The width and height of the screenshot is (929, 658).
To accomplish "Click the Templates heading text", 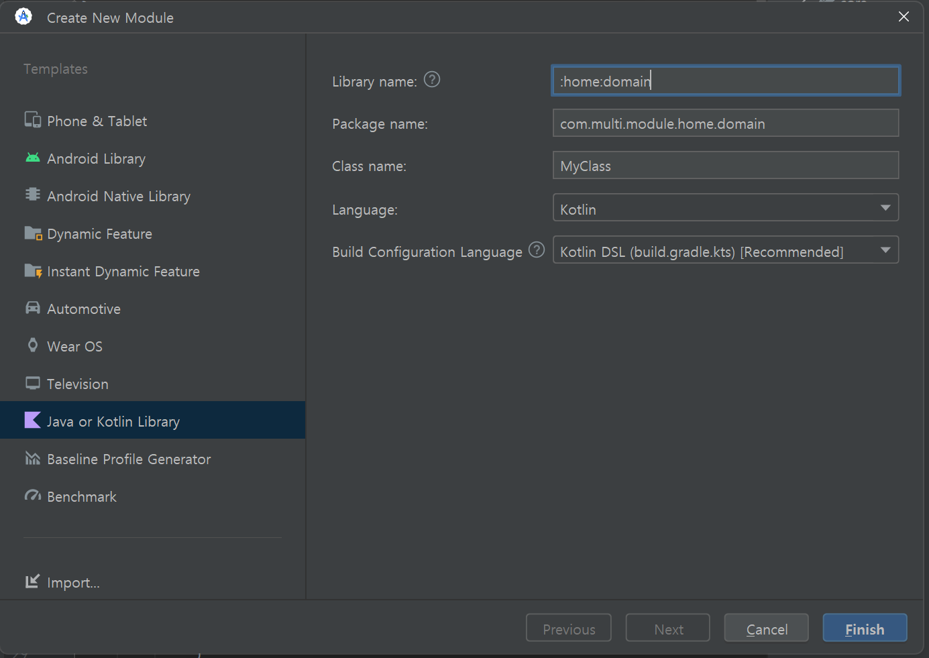I will (56, 69).
